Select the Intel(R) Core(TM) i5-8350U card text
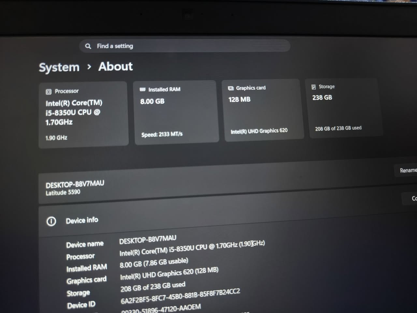 coord(74,112)
